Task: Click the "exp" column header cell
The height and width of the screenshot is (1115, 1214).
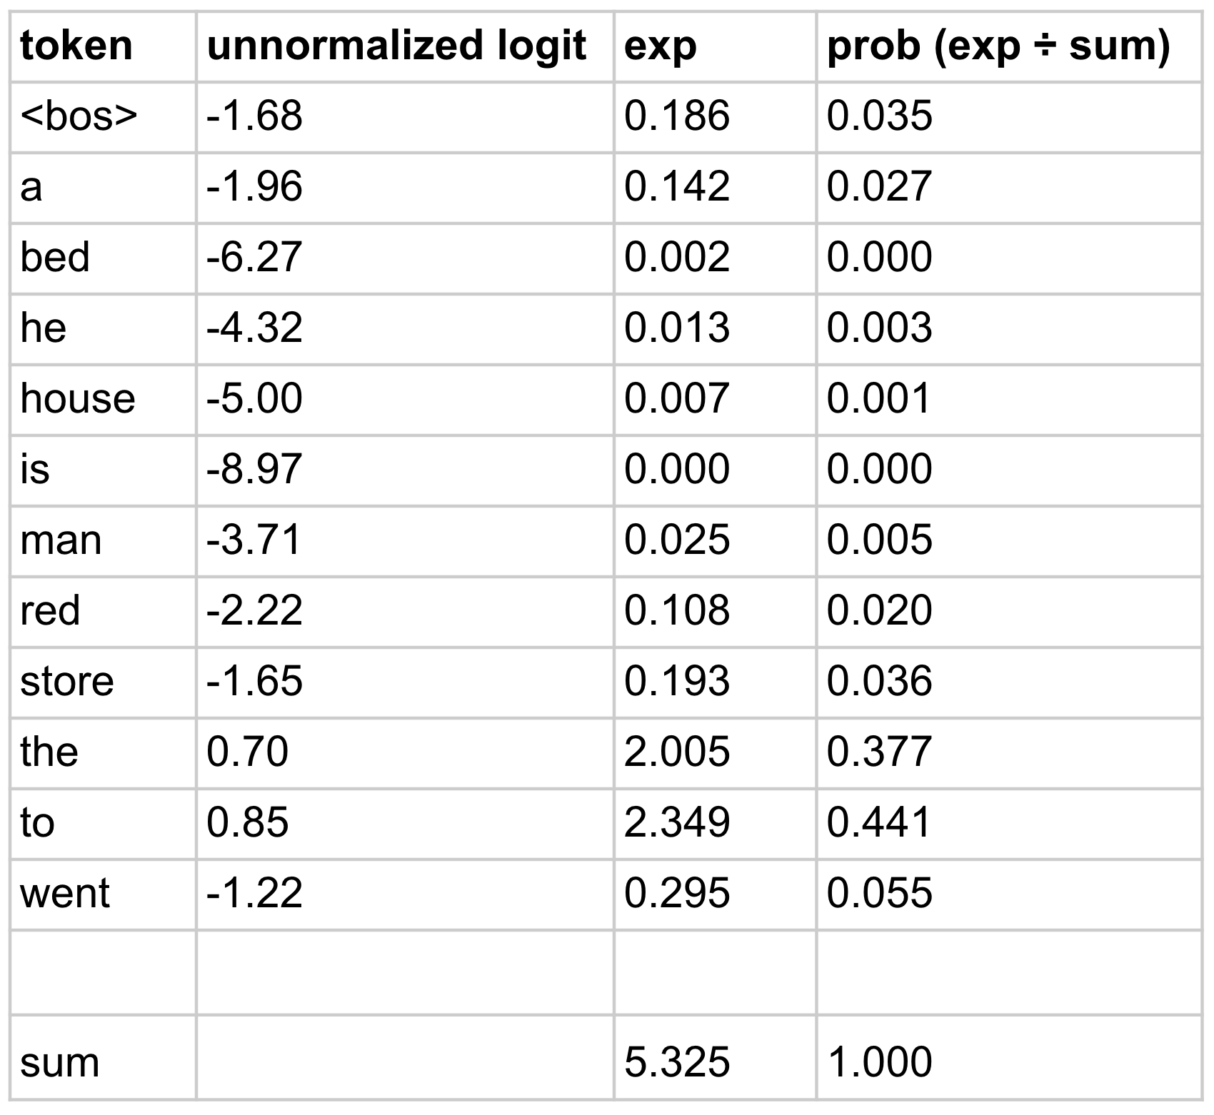Action: click(660, 46)
